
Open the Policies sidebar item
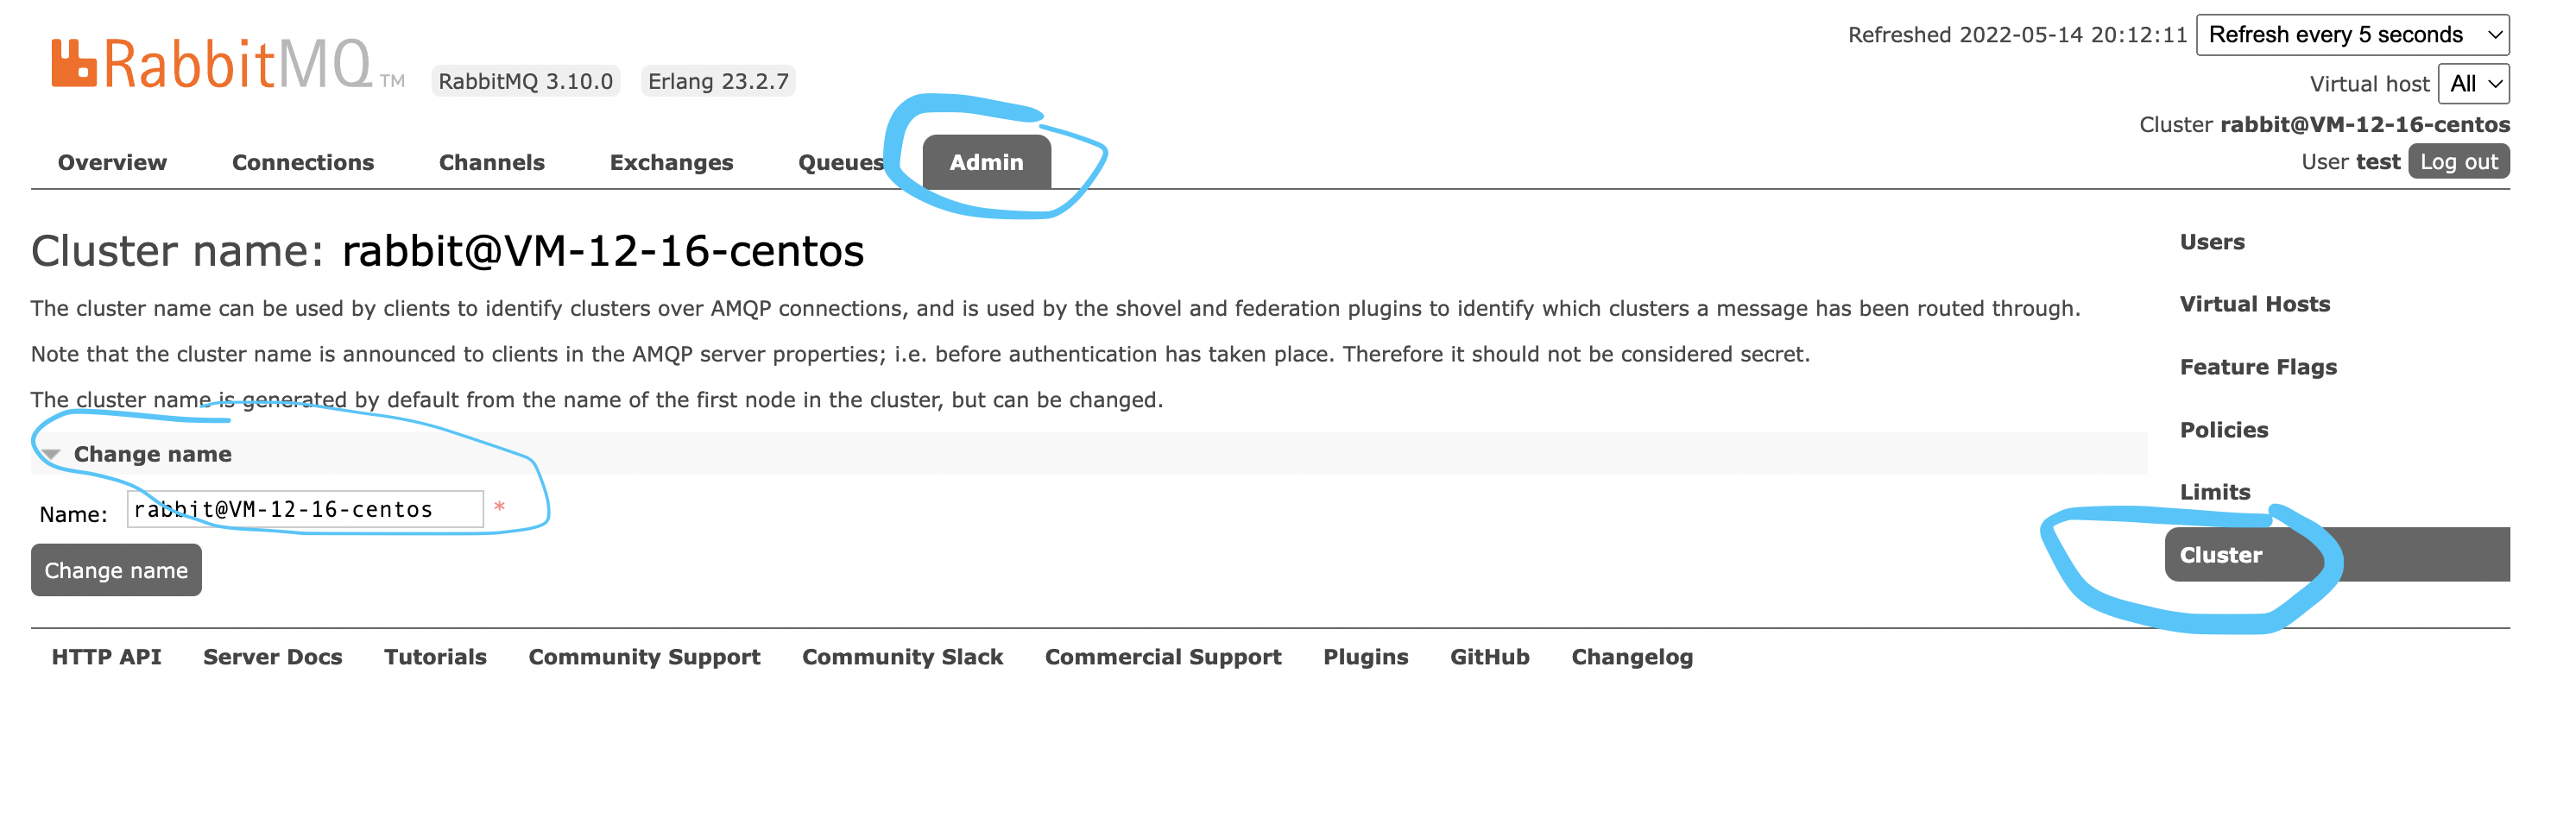(2224, 430)
